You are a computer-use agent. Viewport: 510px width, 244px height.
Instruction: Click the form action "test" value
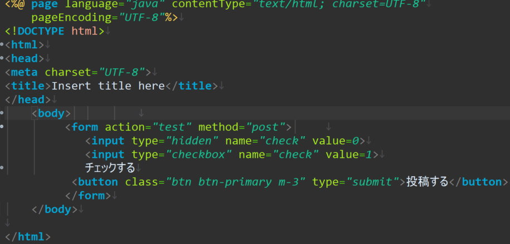172,127
